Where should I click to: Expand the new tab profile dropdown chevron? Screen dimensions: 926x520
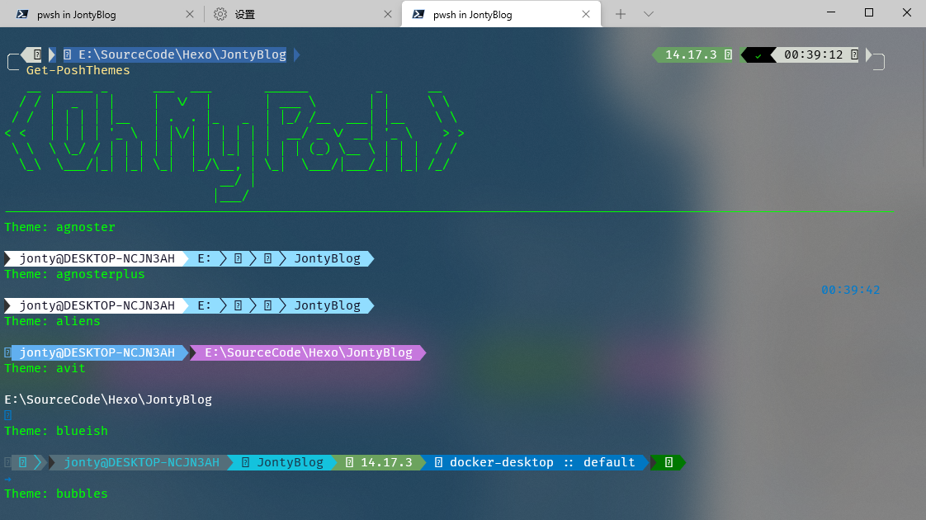pyautogui.click(x=649, y=14)
